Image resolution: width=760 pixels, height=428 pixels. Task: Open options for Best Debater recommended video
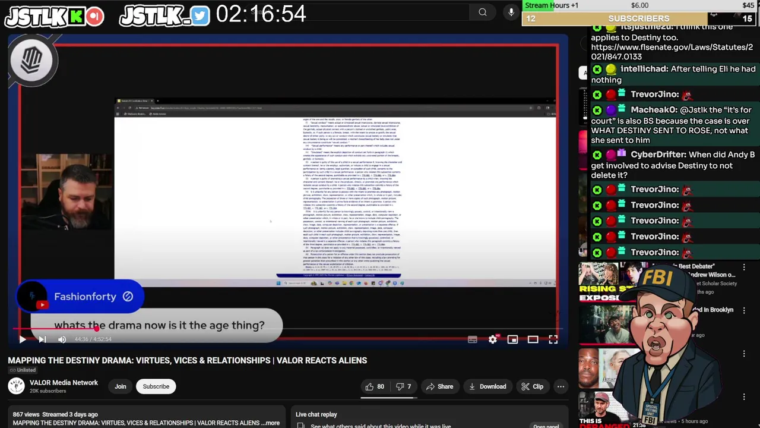point(744,267)
